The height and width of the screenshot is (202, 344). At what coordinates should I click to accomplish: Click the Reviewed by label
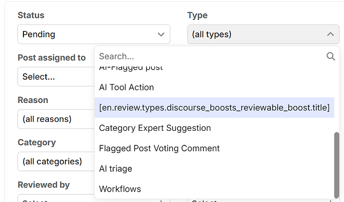[x=44, y=185]
